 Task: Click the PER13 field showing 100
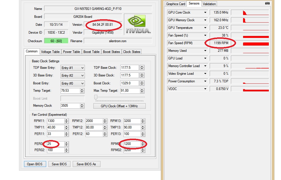click(x=132, y=134)
